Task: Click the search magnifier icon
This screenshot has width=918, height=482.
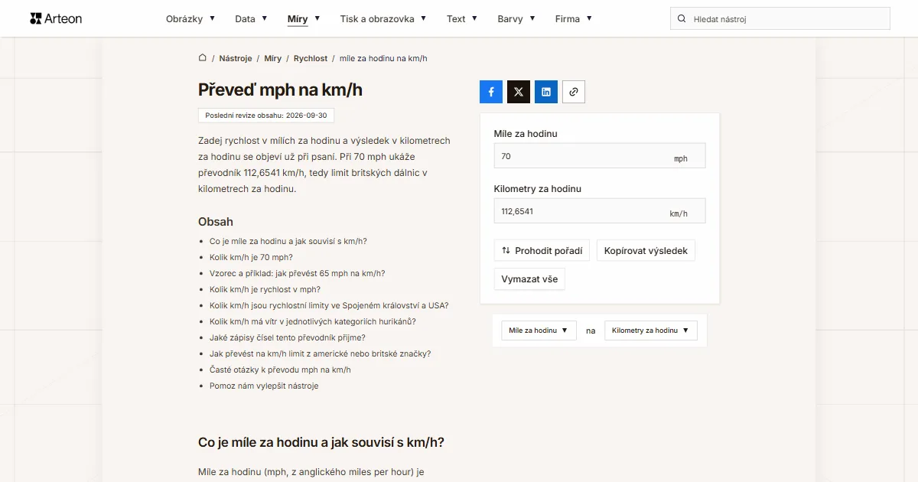Action: 682,18
